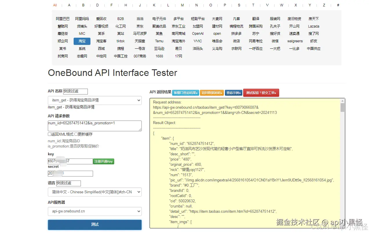This screenshot has height=233, width=369.
Task: Click the 新窗口查看结果 button
Action: click(186, 93)
